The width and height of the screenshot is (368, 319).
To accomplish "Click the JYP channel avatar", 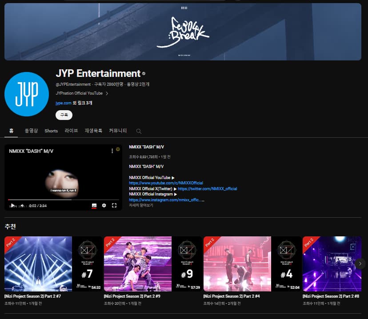I will coord(26,94).
